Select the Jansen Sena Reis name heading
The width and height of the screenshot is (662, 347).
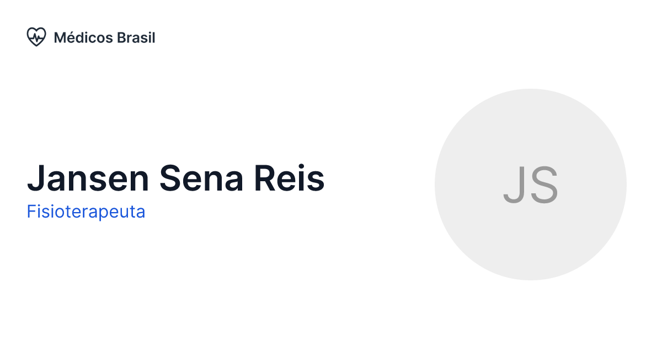(x=175, y=178)
